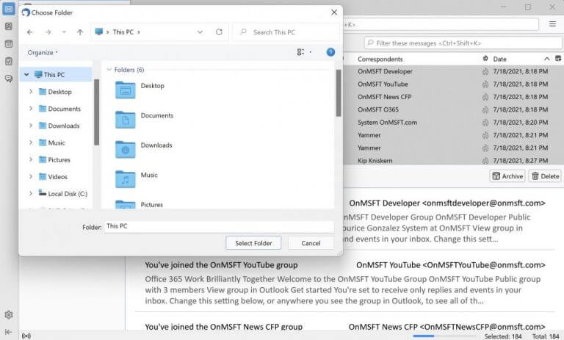
Task: Click the Search This PC field
Action: tap(286, 32)
